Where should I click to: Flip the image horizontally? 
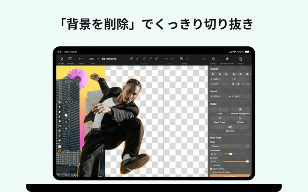(233, 84)
